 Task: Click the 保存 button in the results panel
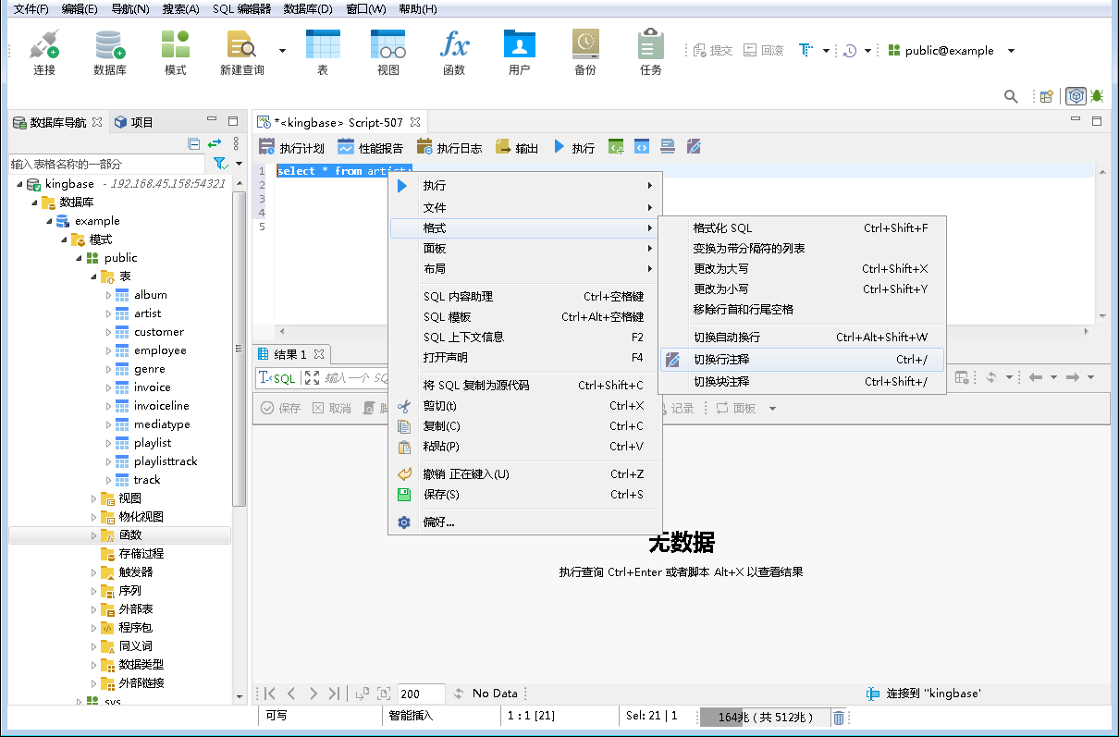tap(280, 408)
